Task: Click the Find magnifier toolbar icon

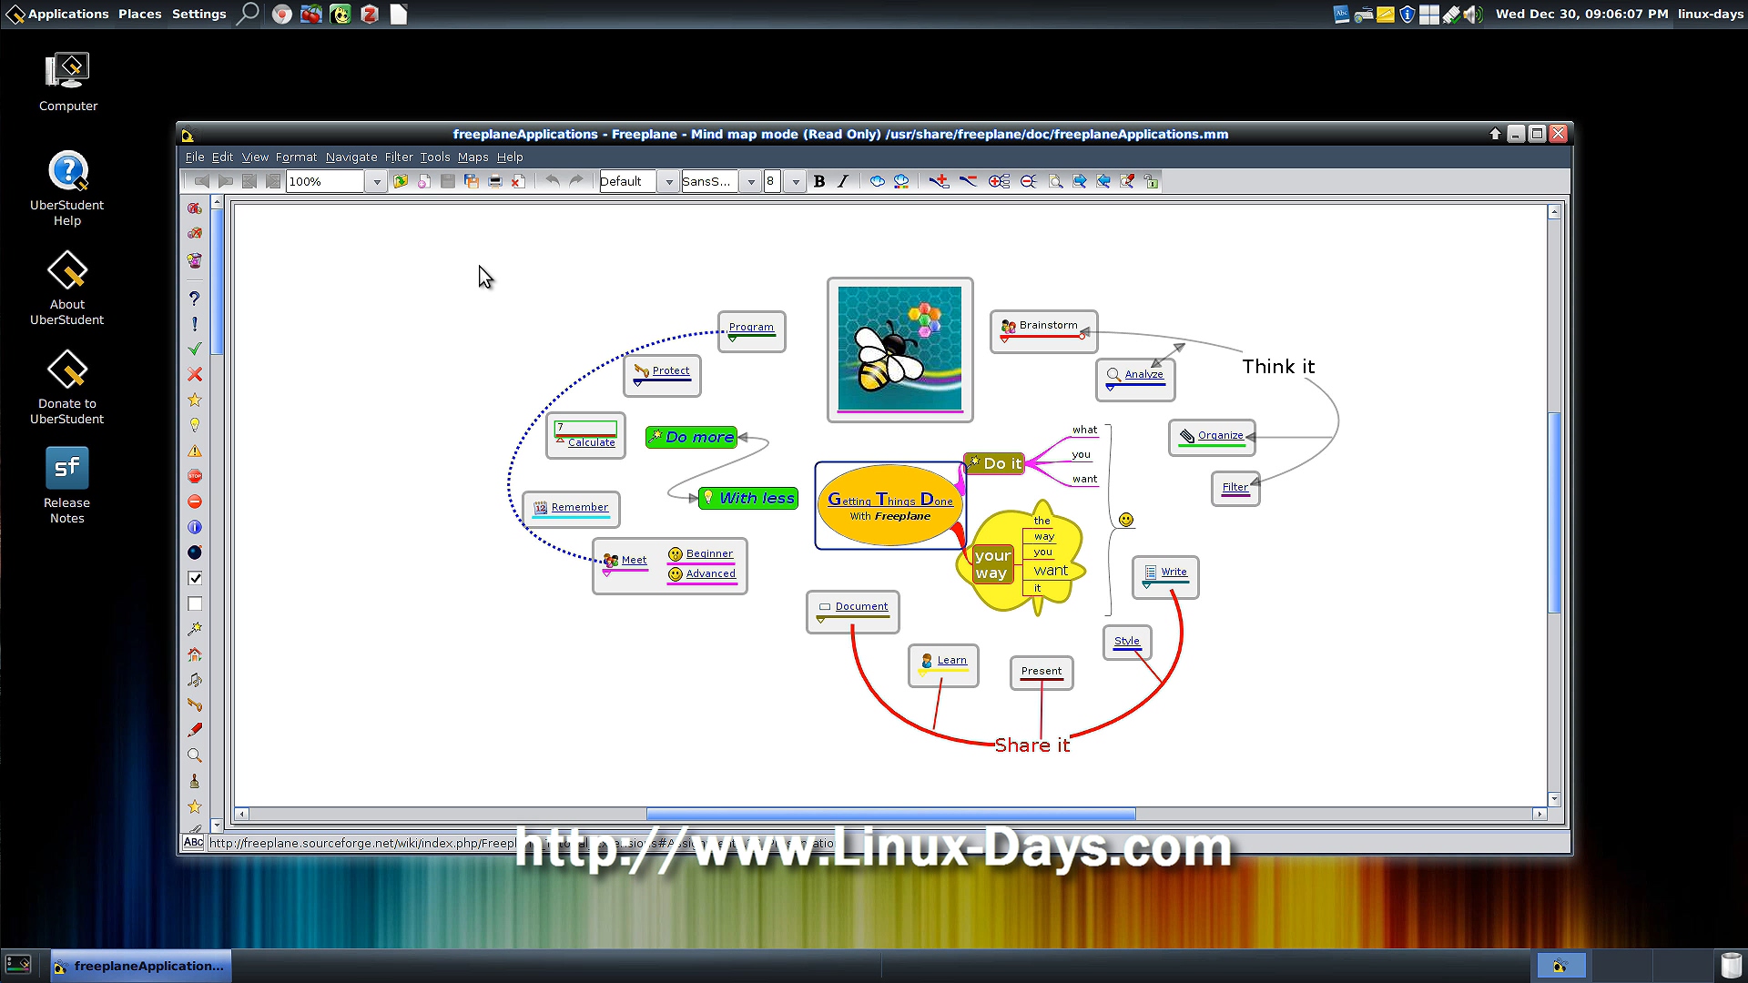Action: pos(1055,181)
